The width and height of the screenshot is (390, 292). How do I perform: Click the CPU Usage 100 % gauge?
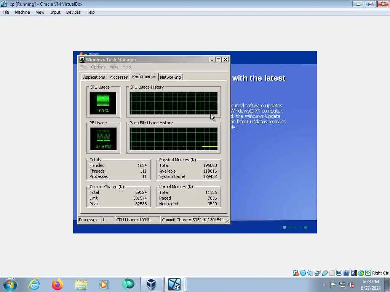pos(103,103)
